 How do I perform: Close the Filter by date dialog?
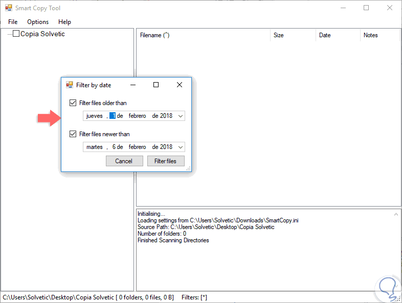point(180,85)
